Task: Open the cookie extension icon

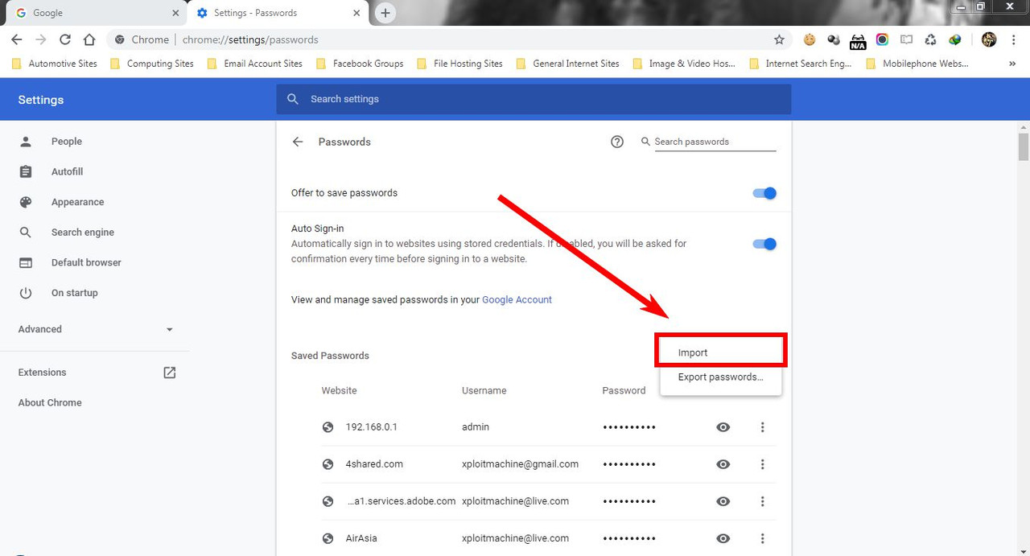Action: pos(810,39)
